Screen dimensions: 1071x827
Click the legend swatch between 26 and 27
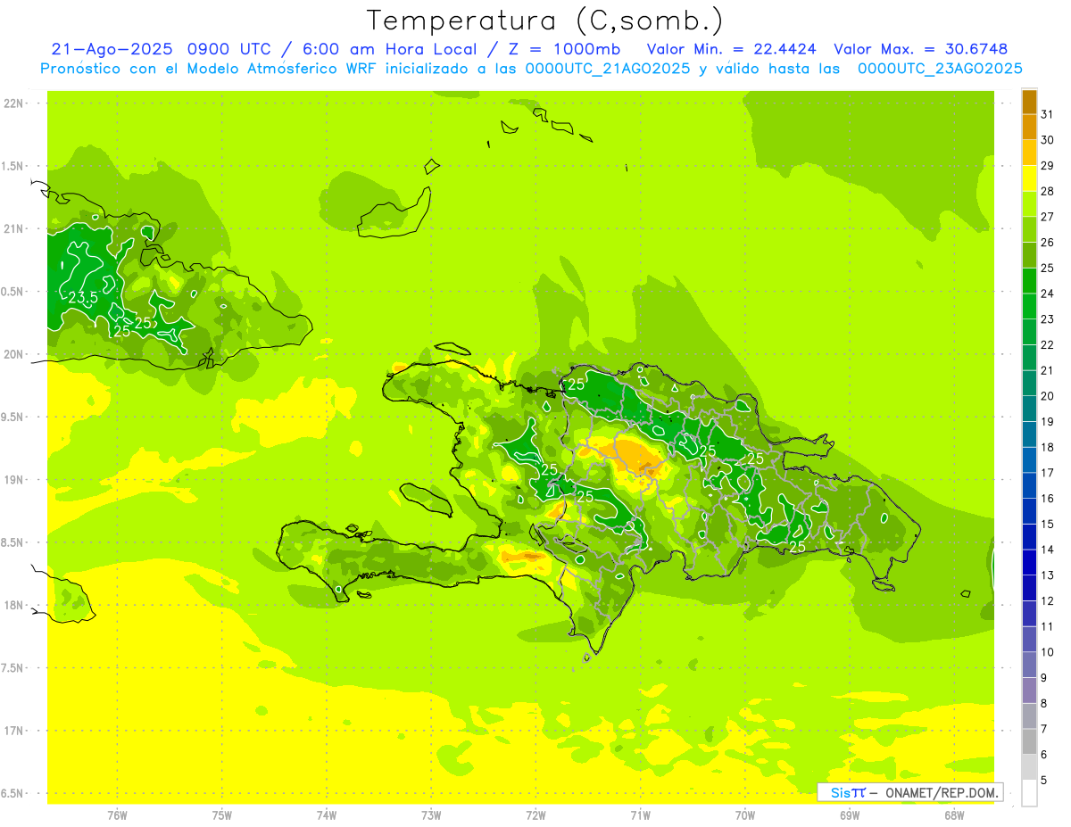(x=1029, y=229)
